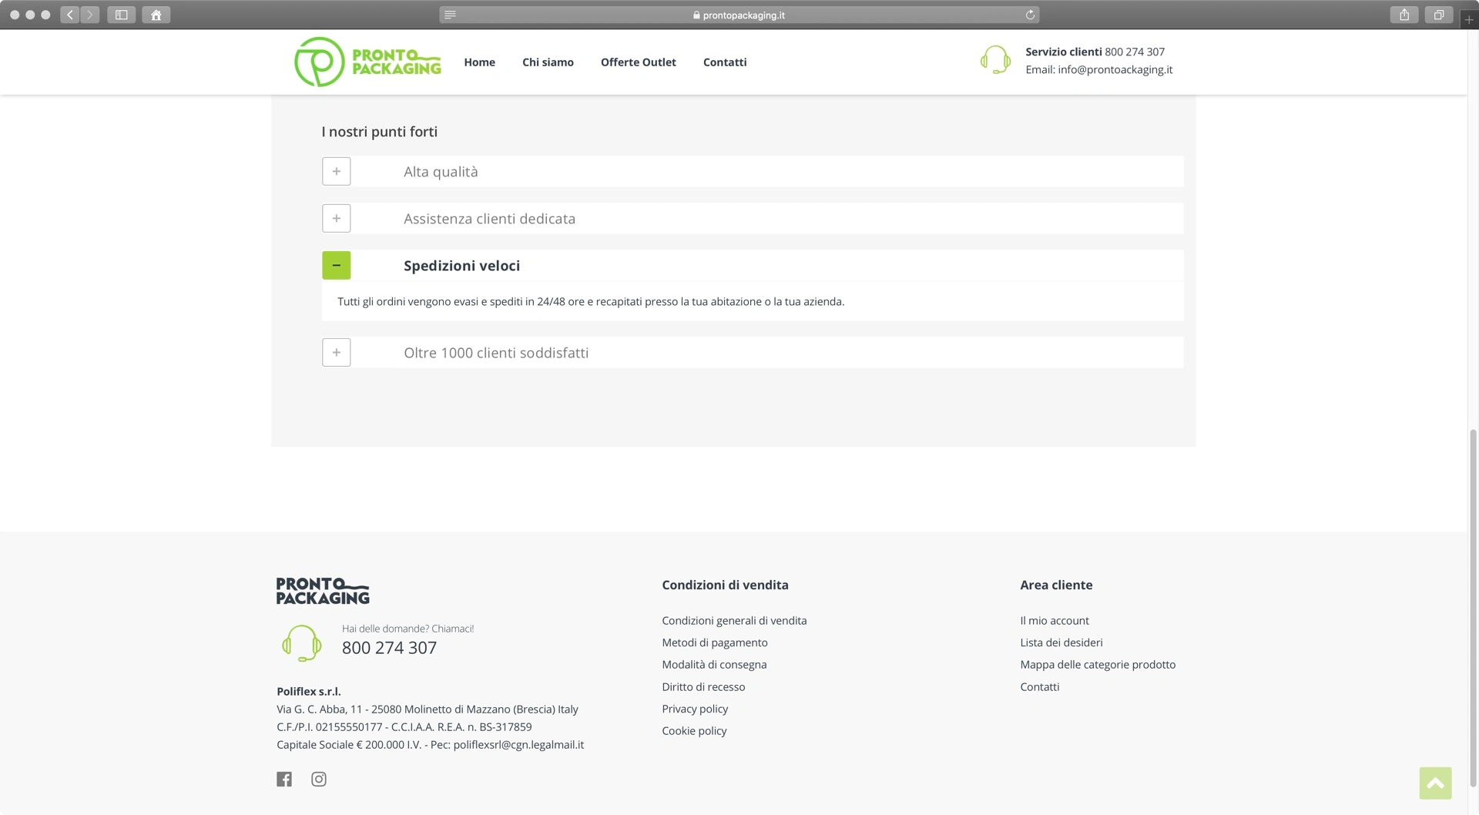Go back with browser back arrow
The image size is (1479, 815).
coord(70,15)
